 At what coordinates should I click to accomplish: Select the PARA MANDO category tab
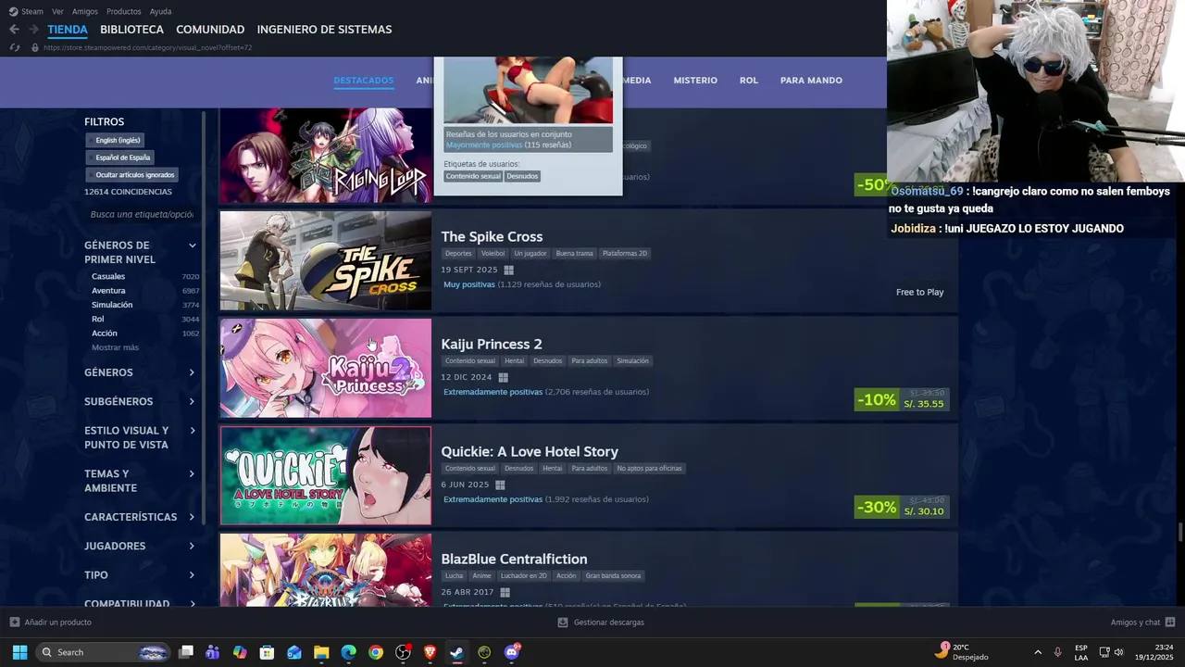(x=811, y=81)
